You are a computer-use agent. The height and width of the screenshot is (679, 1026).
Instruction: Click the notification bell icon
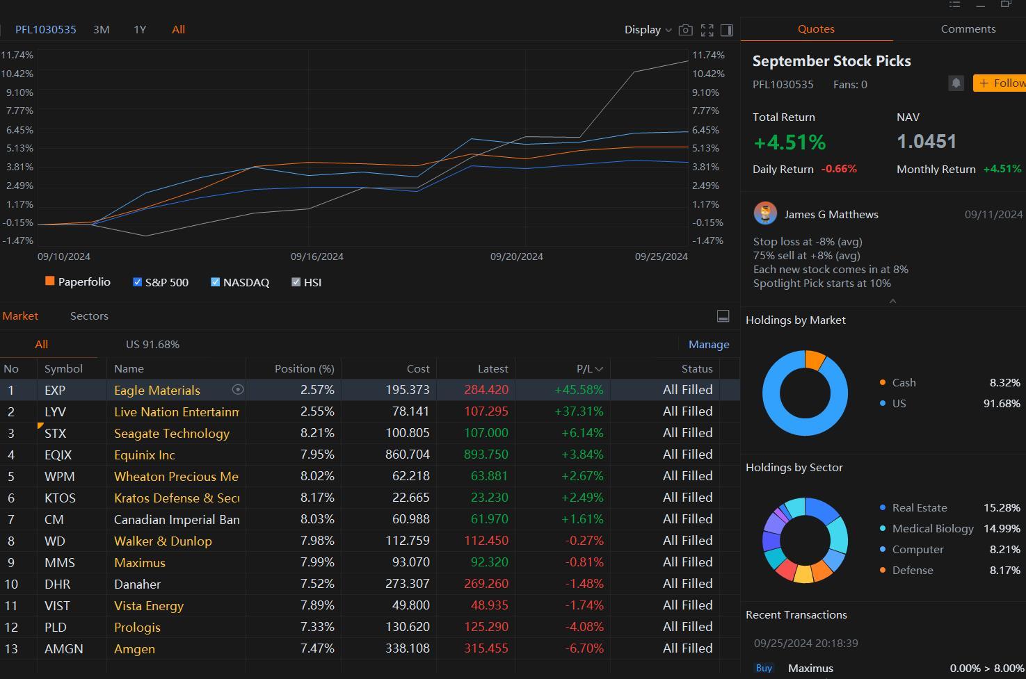pos(956,83)
